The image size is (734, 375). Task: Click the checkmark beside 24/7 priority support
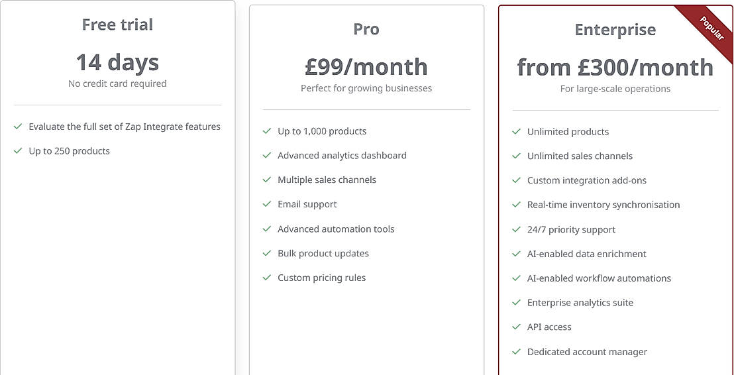(516, 229)
